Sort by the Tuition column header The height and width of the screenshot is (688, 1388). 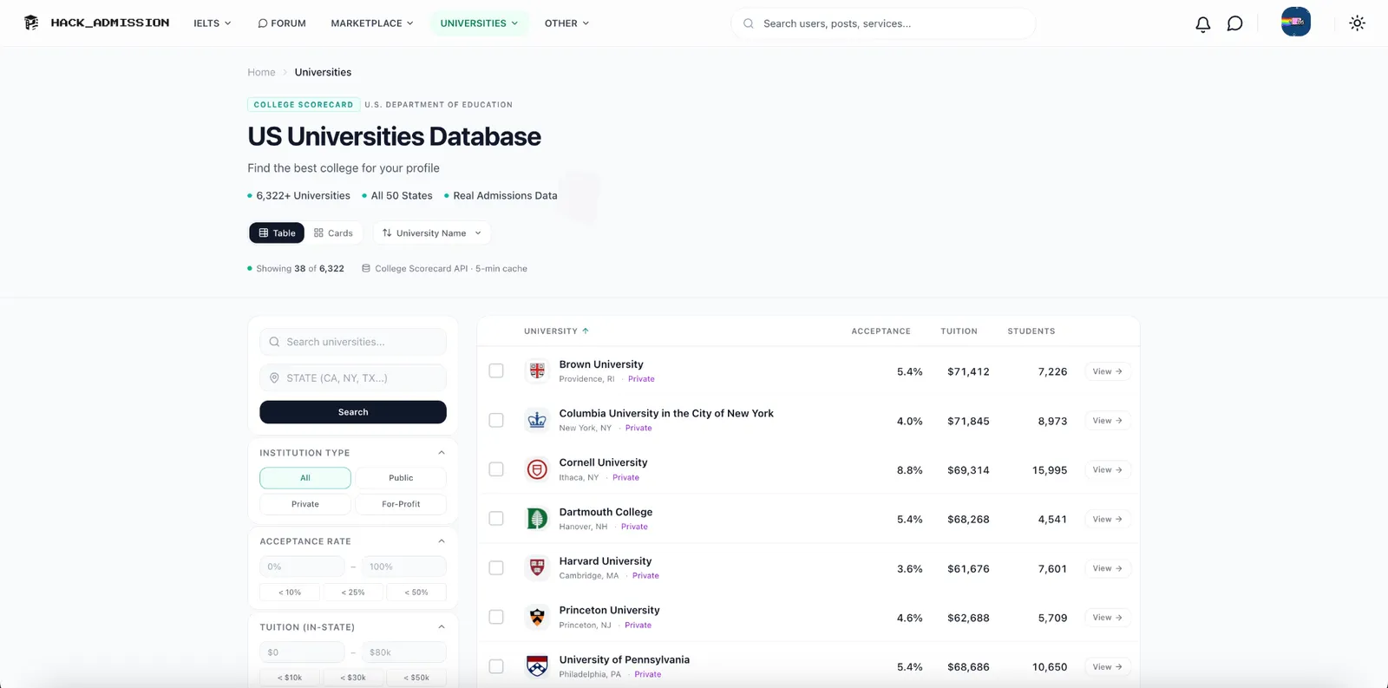pyautogui.click(x=959, y=331)
